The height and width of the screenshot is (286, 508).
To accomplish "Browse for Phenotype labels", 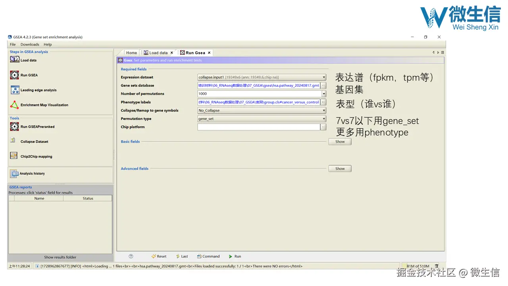I will [323, 102].
